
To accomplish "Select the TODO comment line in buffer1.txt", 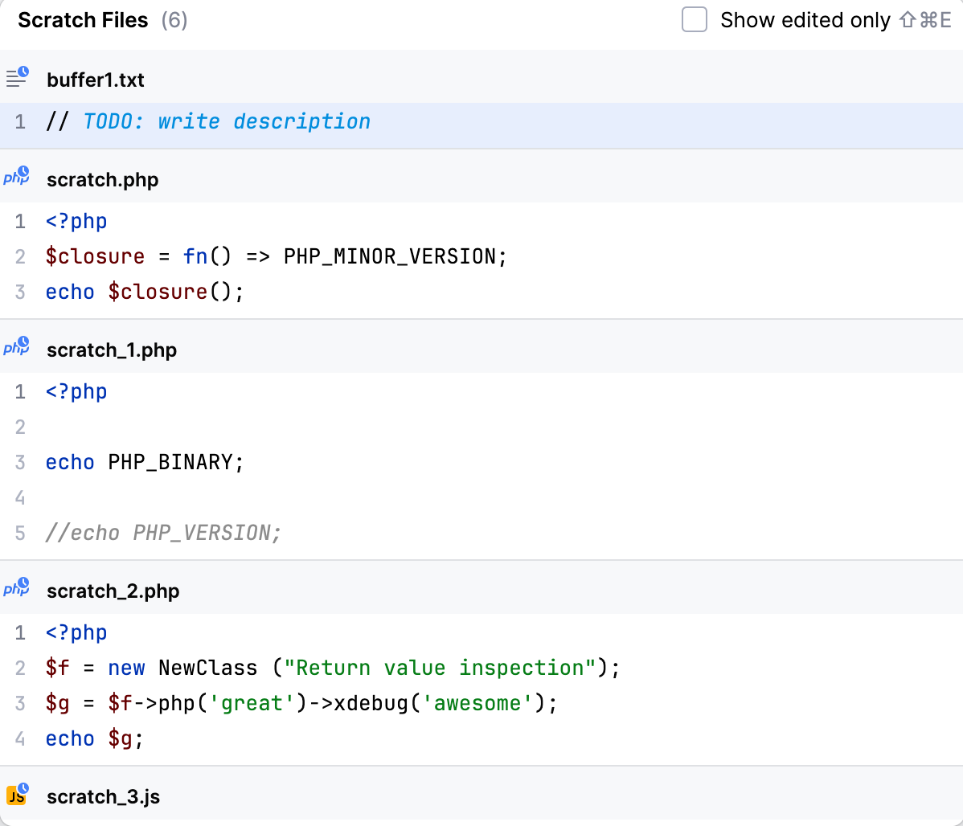I will (208, 121).
